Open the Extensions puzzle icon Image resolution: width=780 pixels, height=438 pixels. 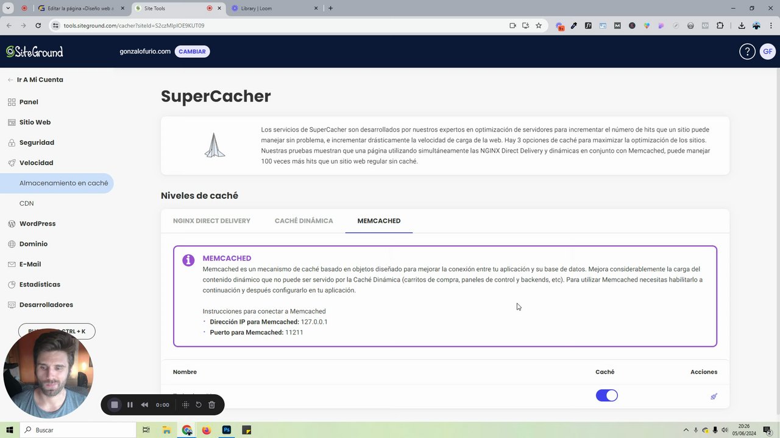(x=720, y=26)
